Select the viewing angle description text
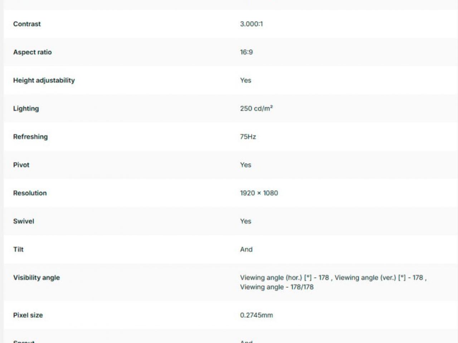The height and width of the screenshot is (343, 458). (x=333, y=282)
